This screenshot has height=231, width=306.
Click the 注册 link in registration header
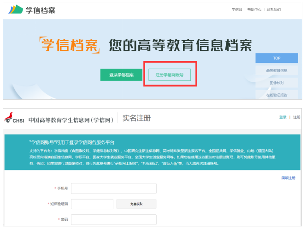(296, 117)
